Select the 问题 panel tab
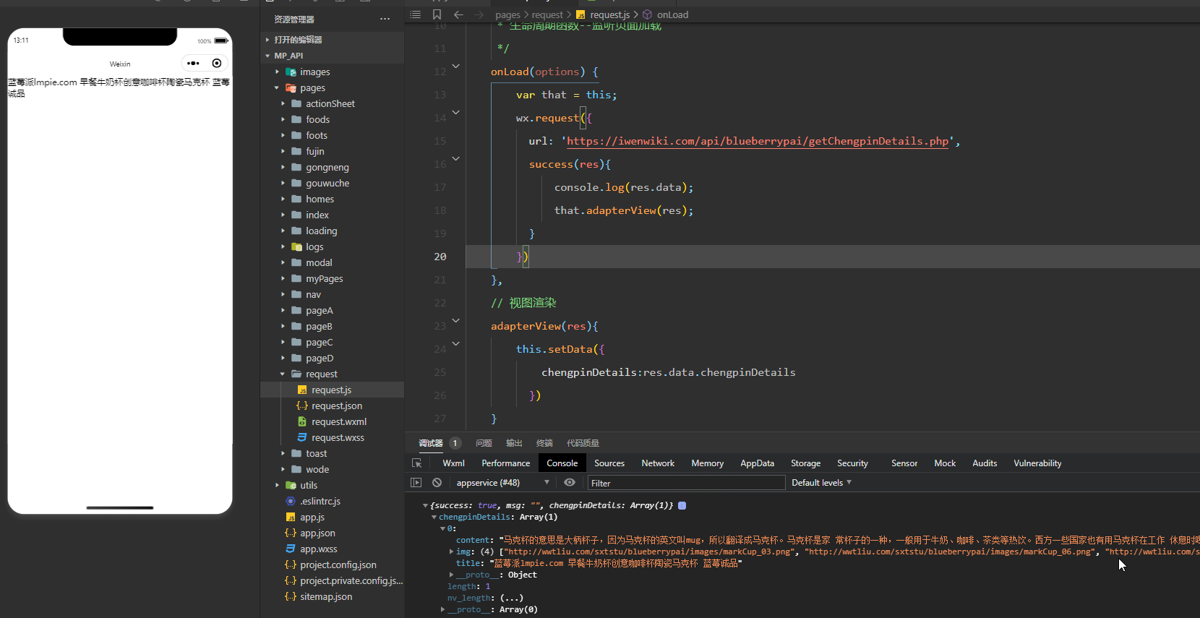This screenshot has width=1200, height=618. 484,443
